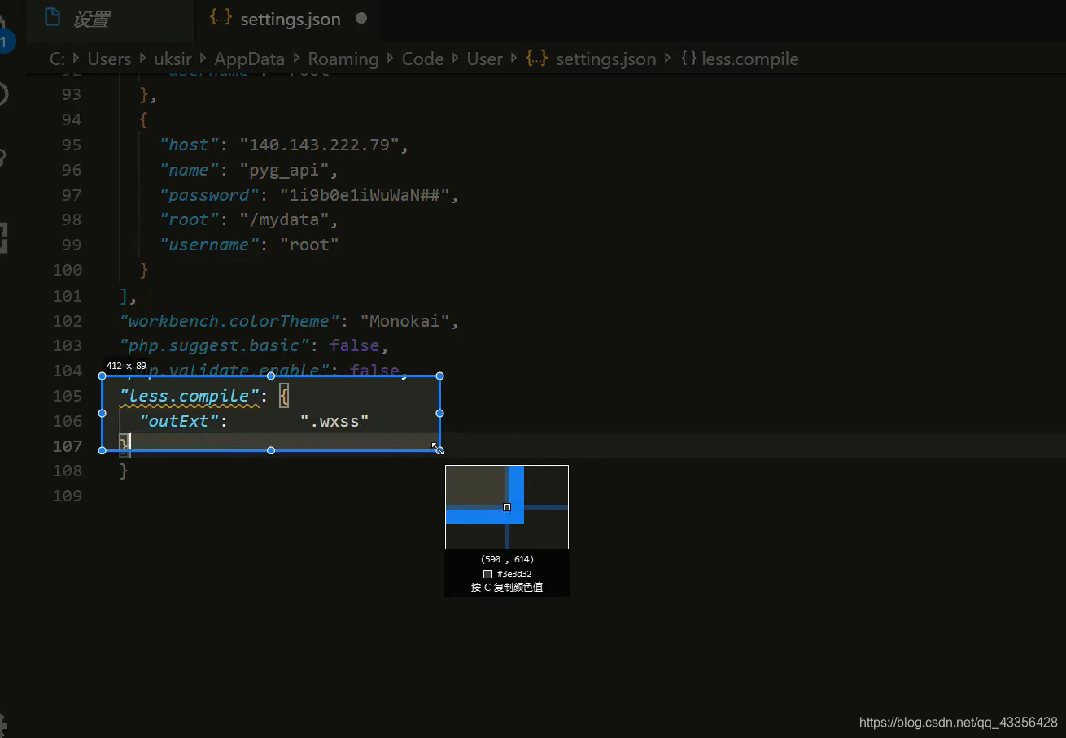Select uksir in the breadcrumb path
The image size is (1066, 738).
(173, 59)
